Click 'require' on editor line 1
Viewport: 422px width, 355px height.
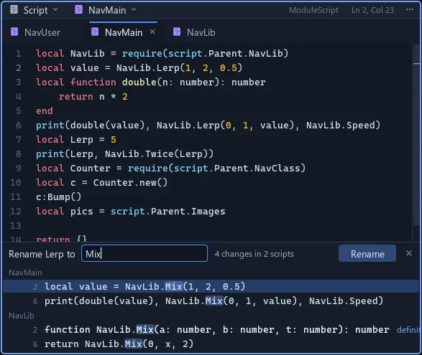142,54
